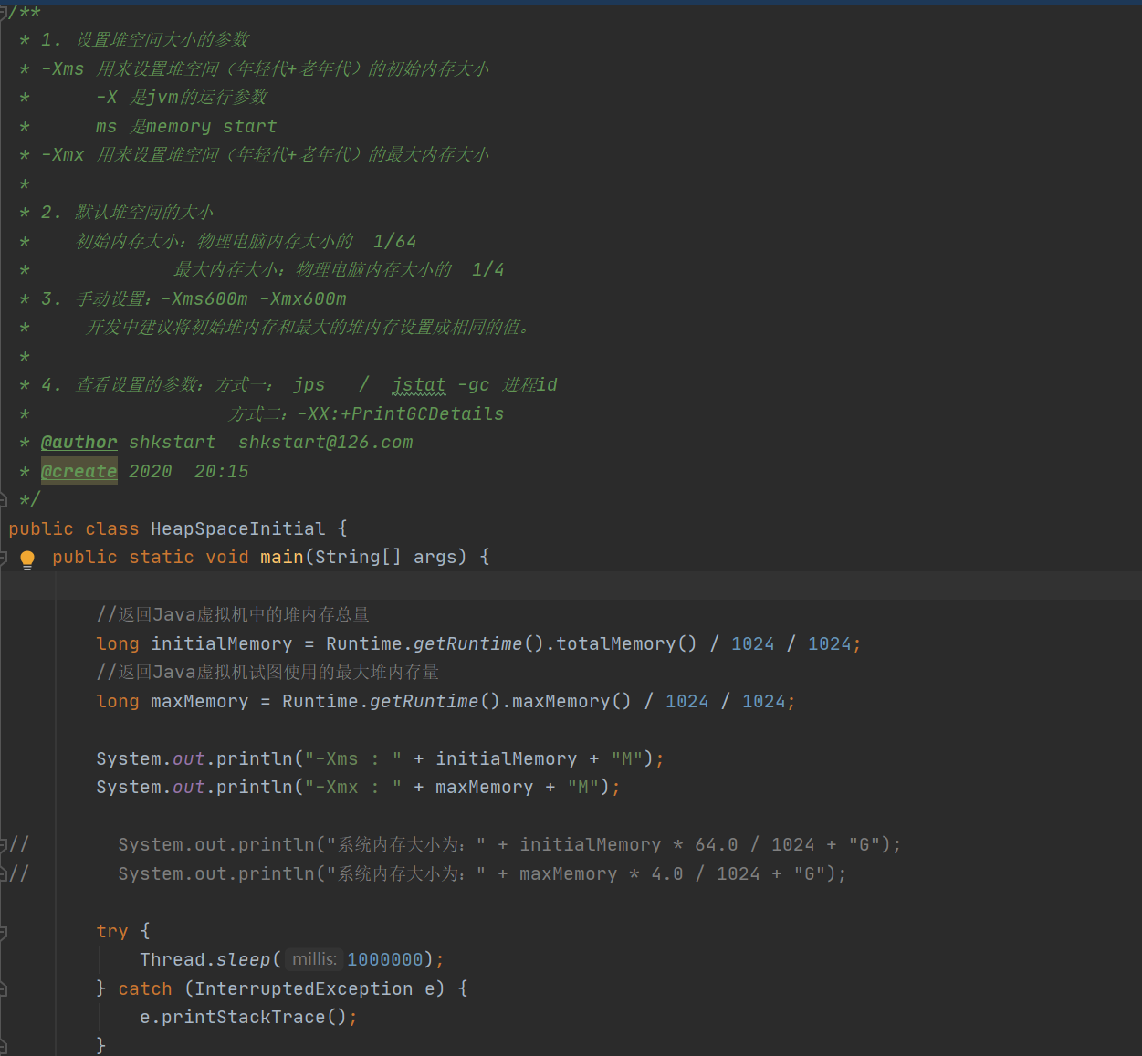Image resolution: width=1142 pixels, height=1056 pixels.
Task: Click initialMemory in the long declaration line
Action: pos(222,643)
